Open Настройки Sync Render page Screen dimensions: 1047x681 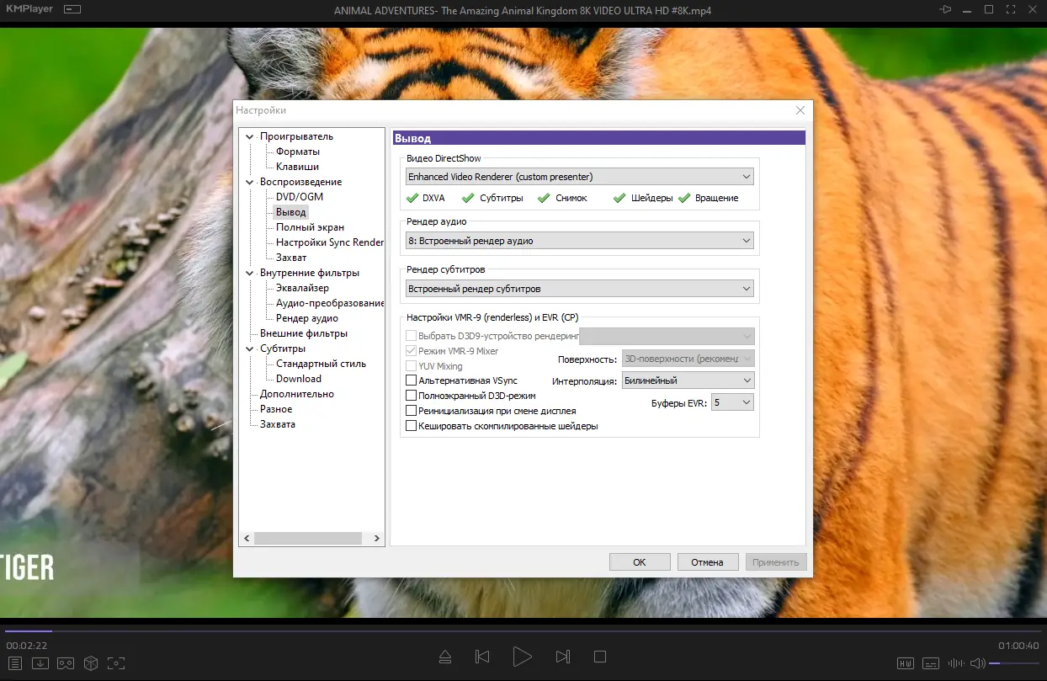pos(329,242)
